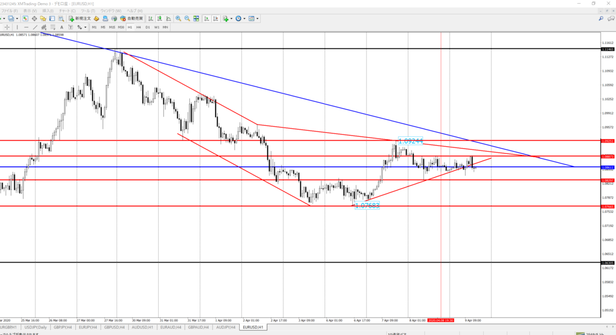Switch to the EURAUD,H4 chart tab

pyautogui.click(x=172, y=327)
